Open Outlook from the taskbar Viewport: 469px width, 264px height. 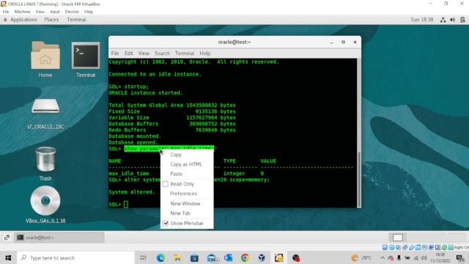228,257
